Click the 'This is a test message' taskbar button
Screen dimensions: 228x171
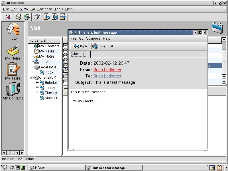click(x=114, y=168)
